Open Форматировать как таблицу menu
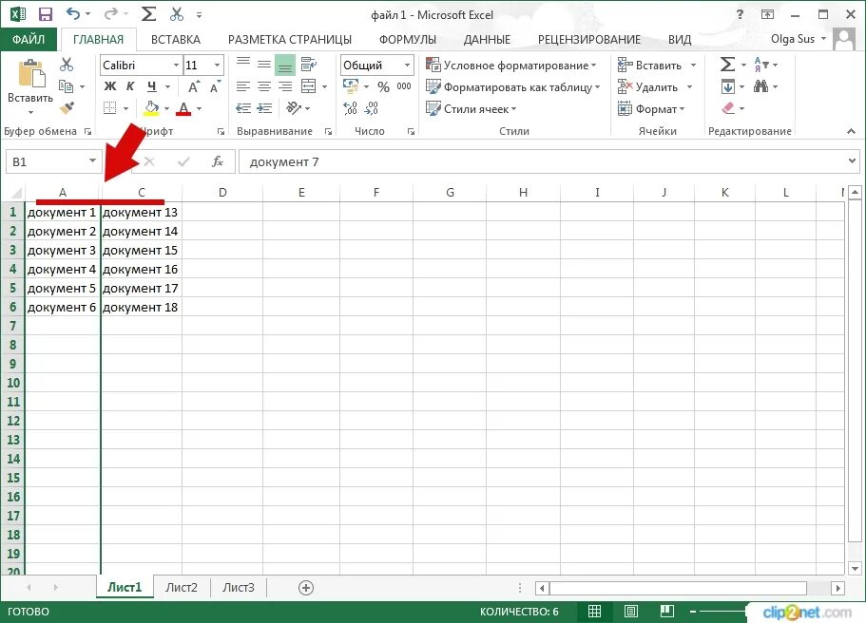This screenshot has width=866, height=623. coord(513,87)
